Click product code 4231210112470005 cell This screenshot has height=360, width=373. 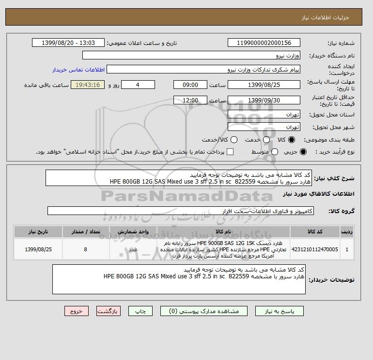coord(315,249)
